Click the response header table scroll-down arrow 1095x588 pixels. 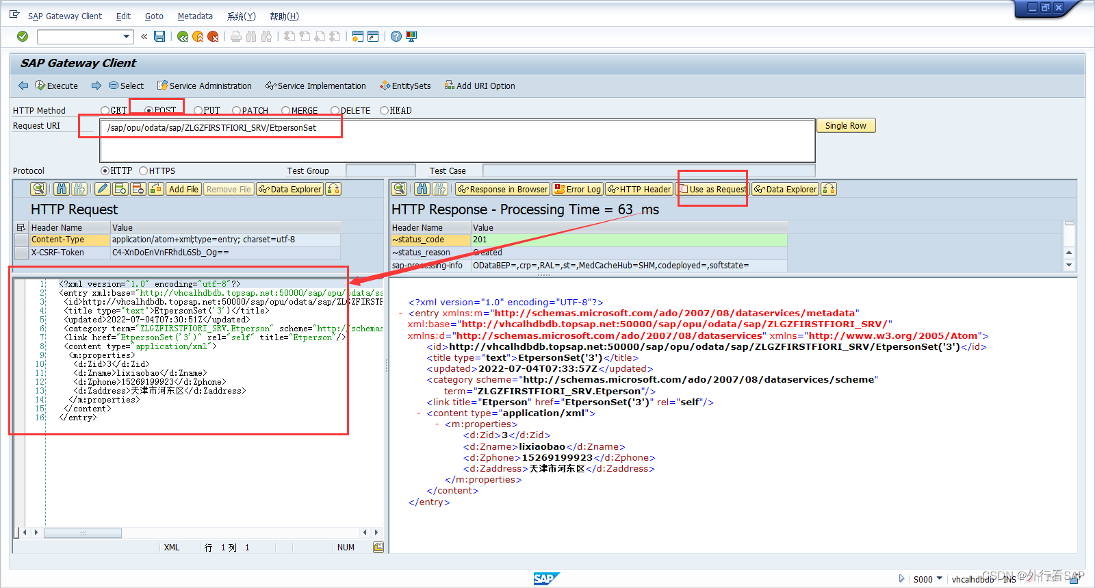[1069, 265]
